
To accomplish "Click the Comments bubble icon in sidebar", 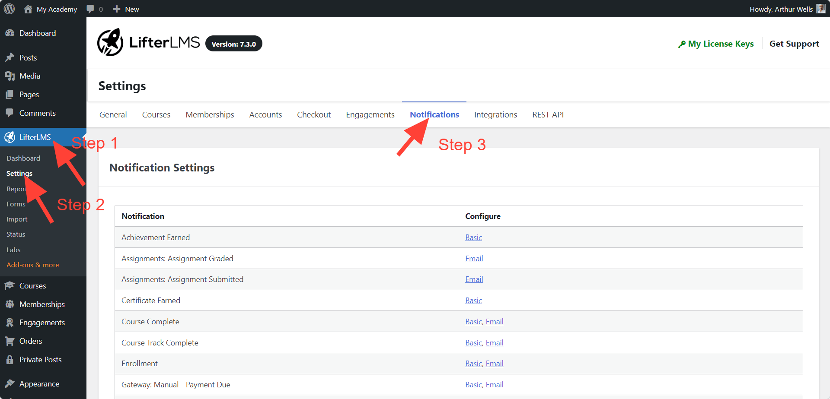I will pyautogui.click(x=10, y=113).
